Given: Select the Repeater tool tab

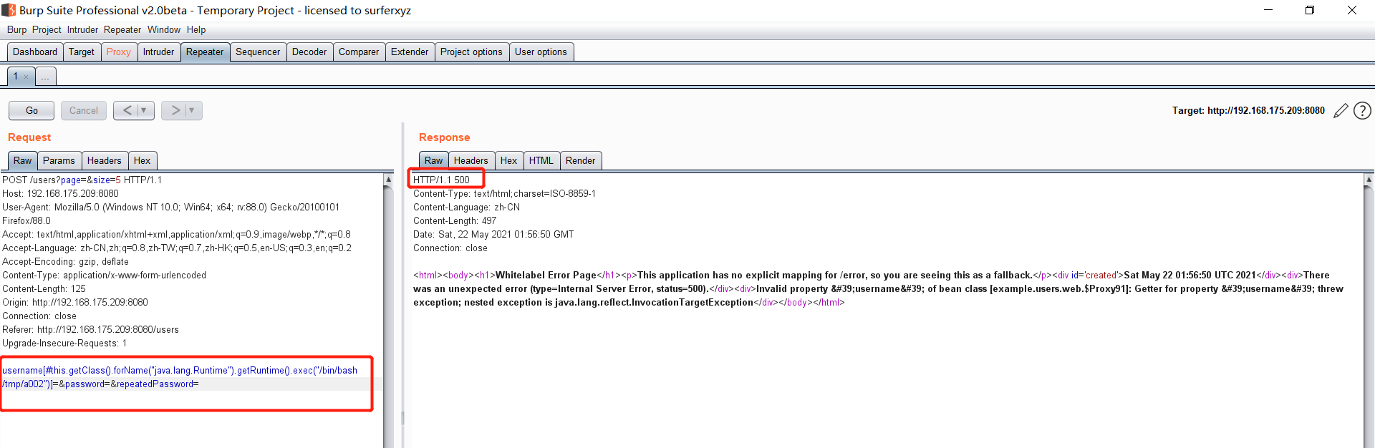Looking at the screenshot, I should [x=205, y=52].
